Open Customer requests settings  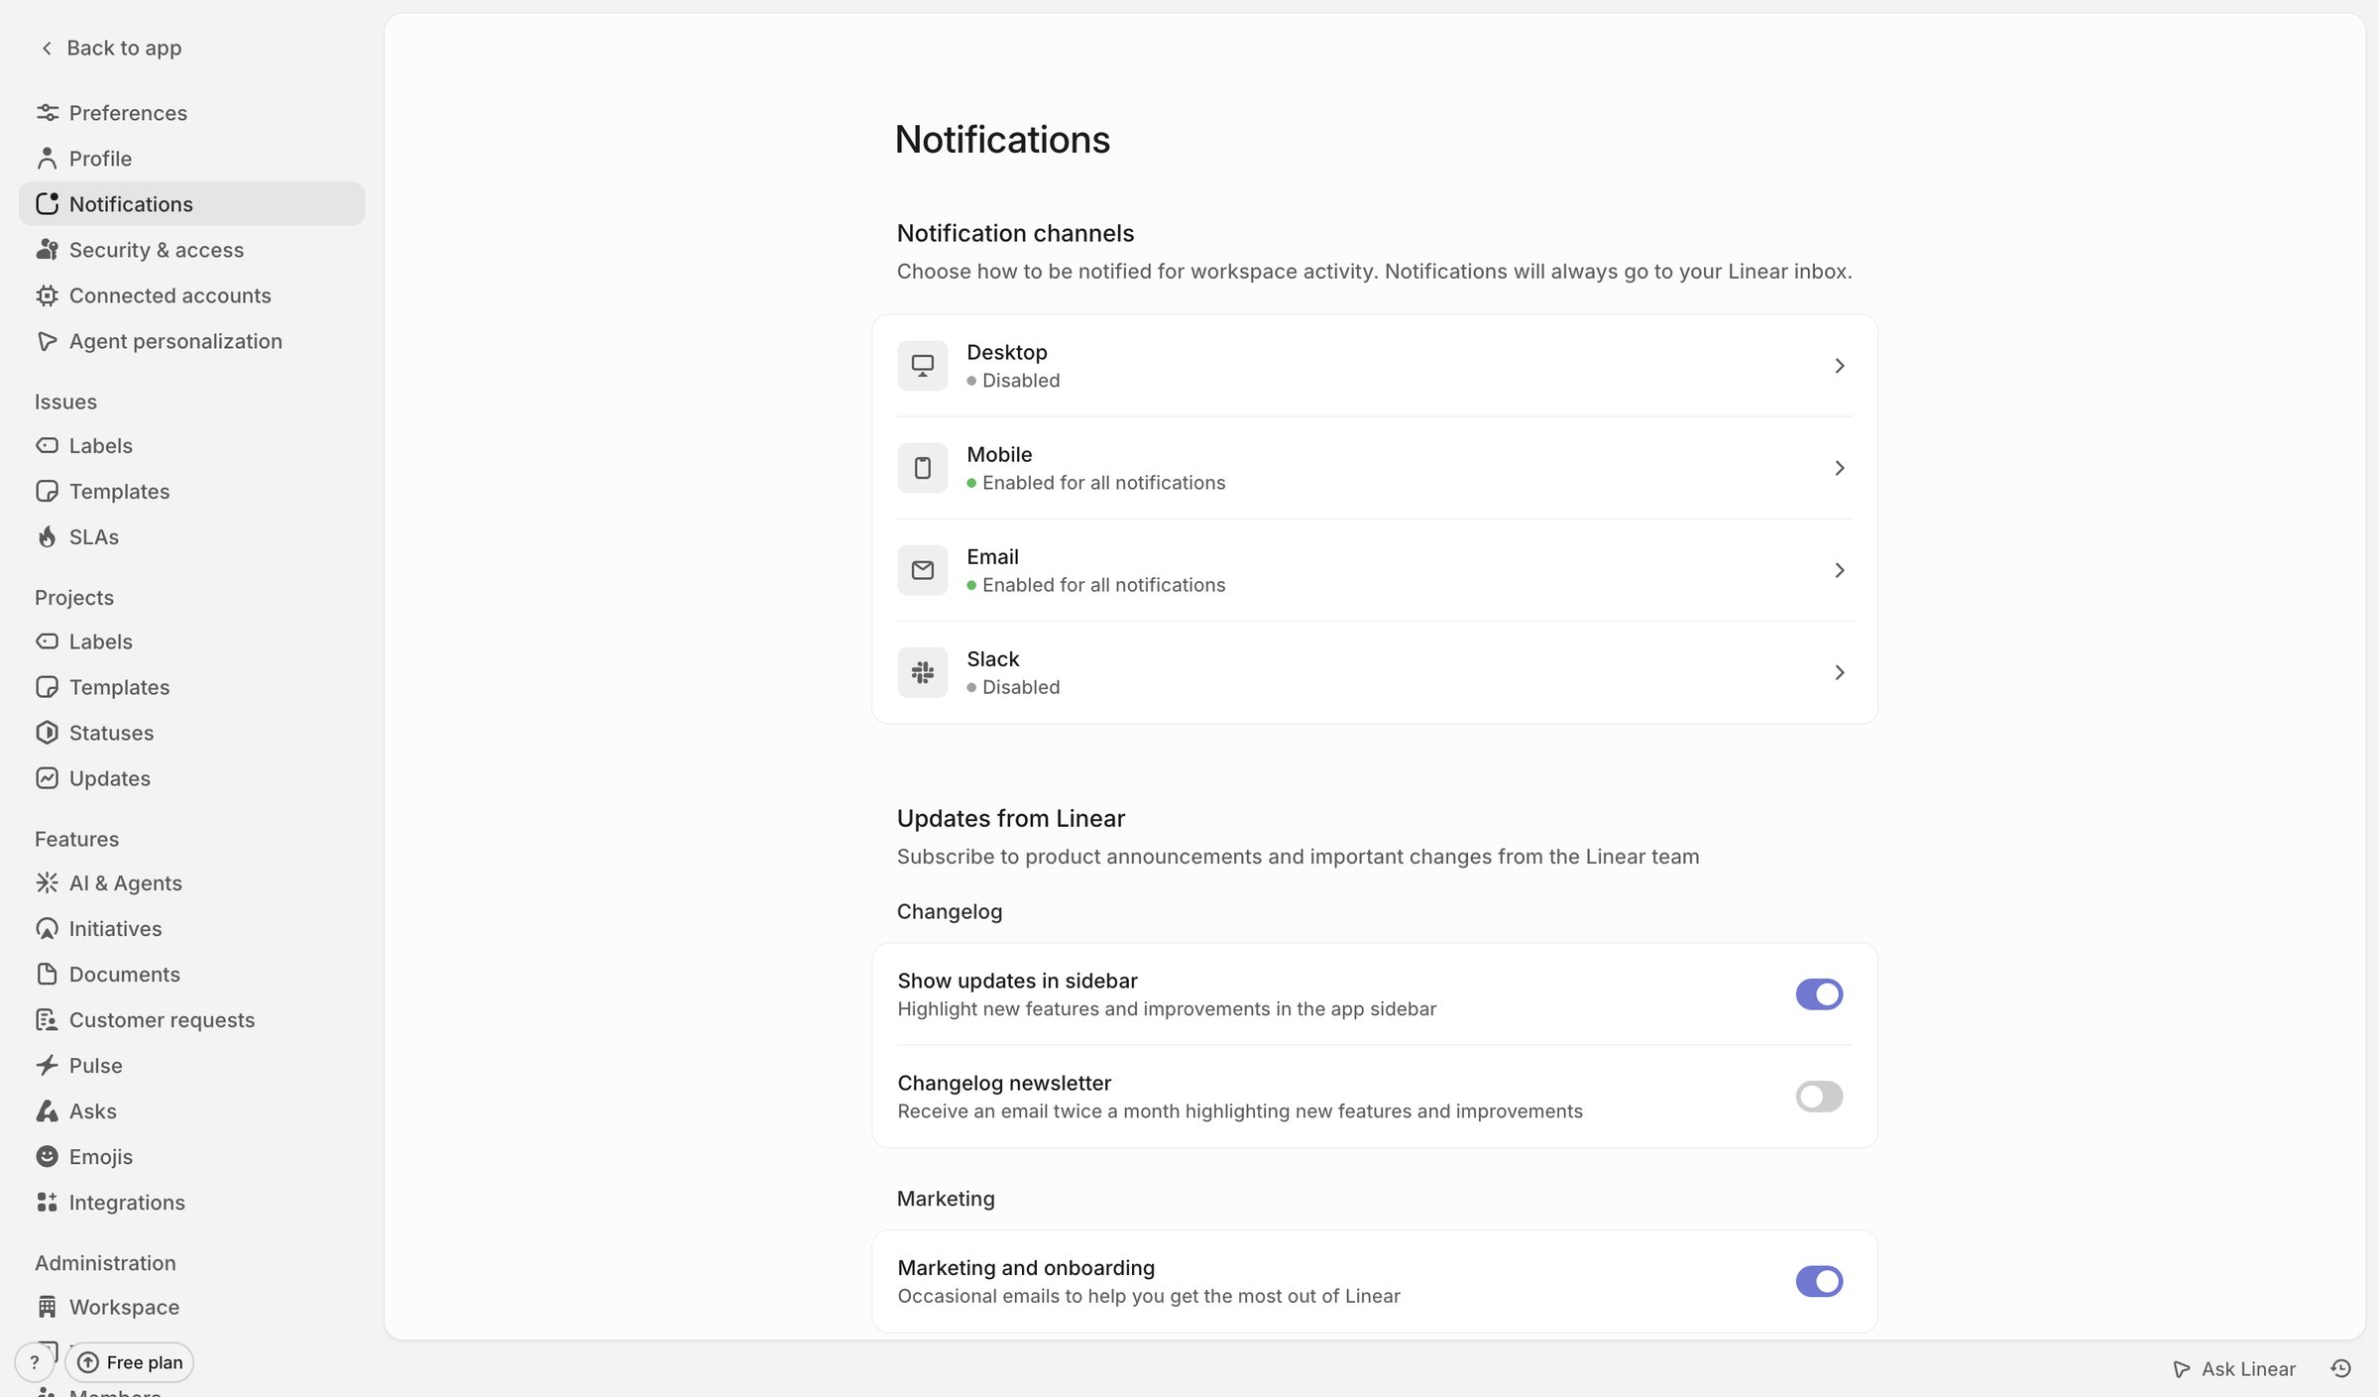(191, 1020)
